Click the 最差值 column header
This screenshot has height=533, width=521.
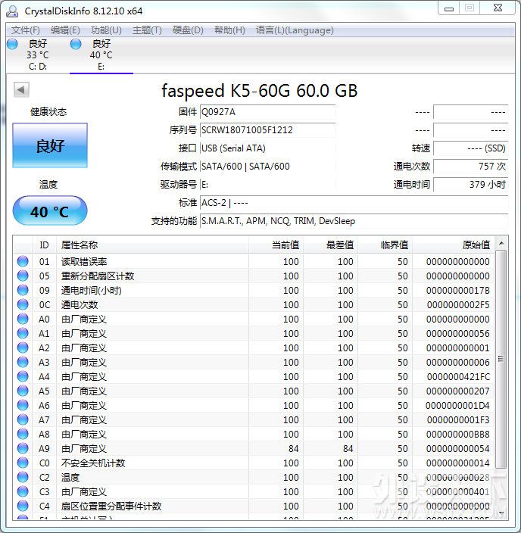tap(331, 245)
